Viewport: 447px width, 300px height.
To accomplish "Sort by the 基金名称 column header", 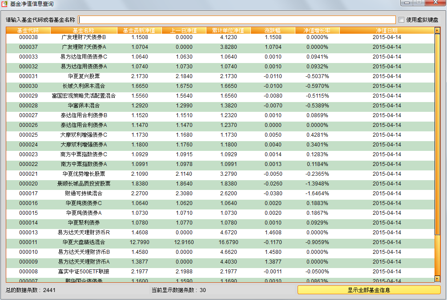I will pos(84,31).
